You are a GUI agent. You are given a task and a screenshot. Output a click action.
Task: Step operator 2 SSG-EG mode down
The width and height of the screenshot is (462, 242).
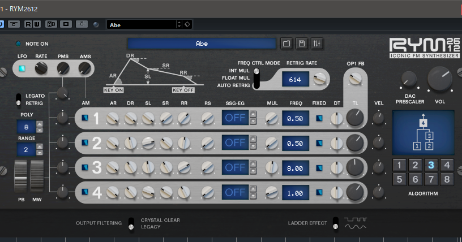[x=253, y=146]
